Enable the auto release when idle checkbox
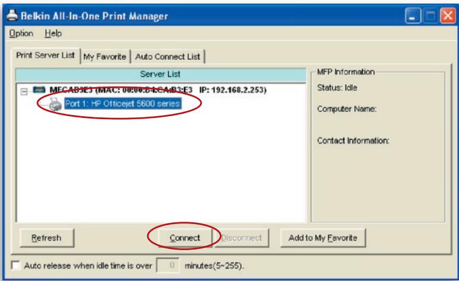 point(15,265)
